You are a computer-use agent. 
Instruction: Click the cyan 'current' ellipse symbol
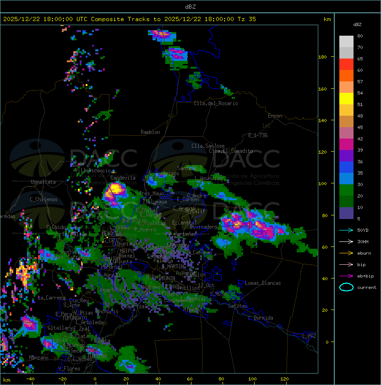(x=346, y=287)
